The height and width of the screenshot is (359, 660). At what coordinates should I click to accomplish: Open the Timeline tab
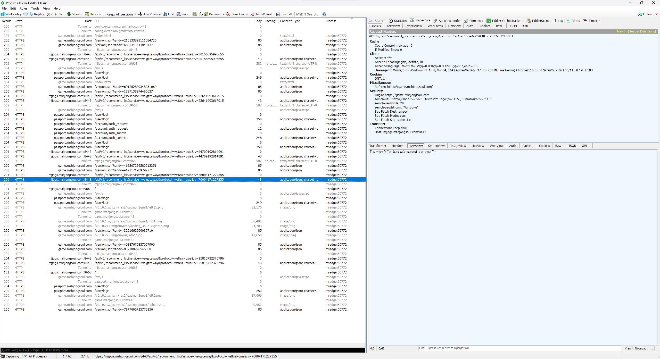point(591,21)
